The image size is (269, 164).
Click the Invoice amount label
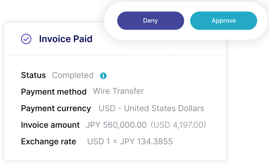[50, 125]
